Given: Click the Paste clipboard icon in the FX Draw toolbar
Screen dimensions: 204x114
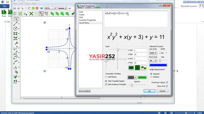Looking at the screenshot, I should [30, 8].
